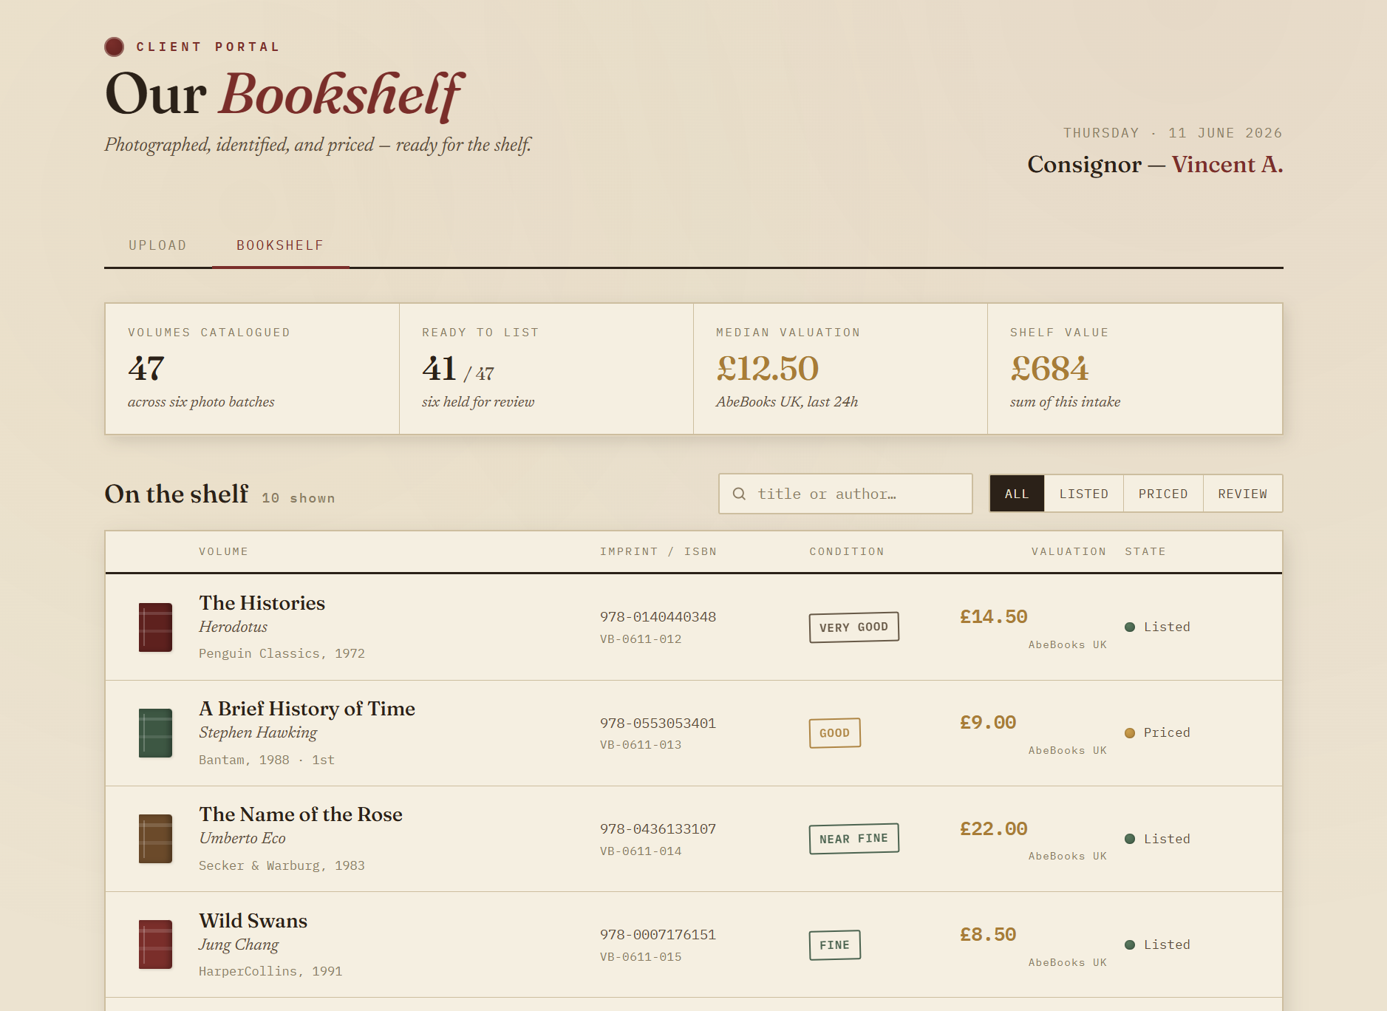Click the Median Valuation £12.50 card

click(x=840, y=369)
